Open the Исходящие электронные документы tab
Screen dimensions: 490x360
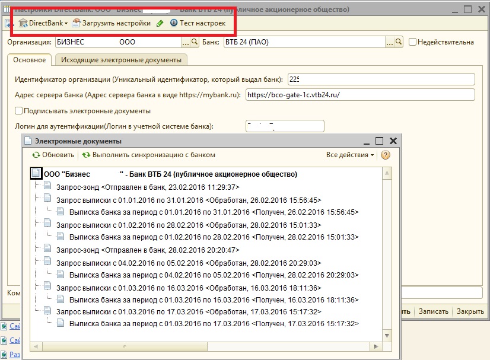(x=121, y=60)
